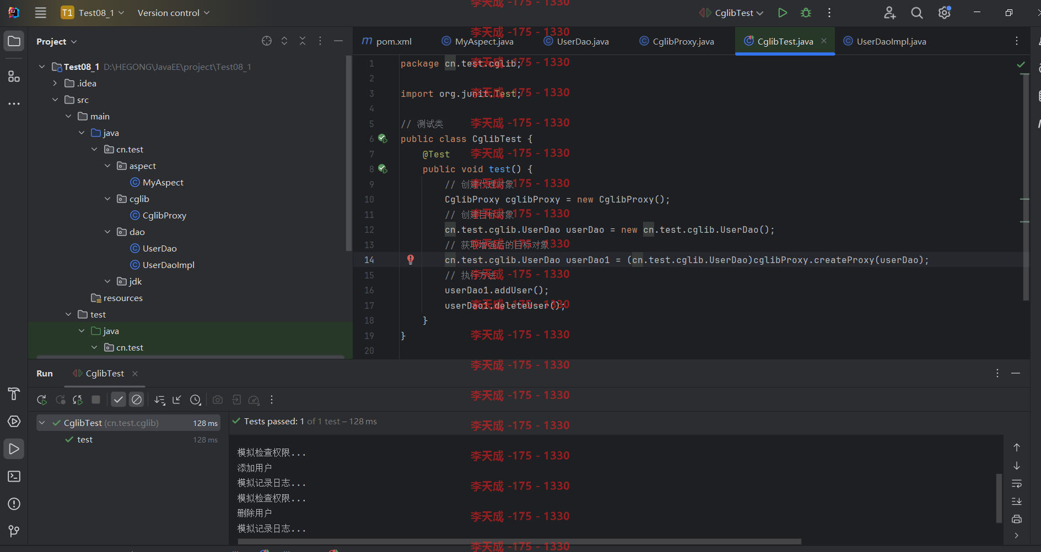Open the Problems tool window
The width and height of the screenshot is (1041, 552).
coord(14,504)
